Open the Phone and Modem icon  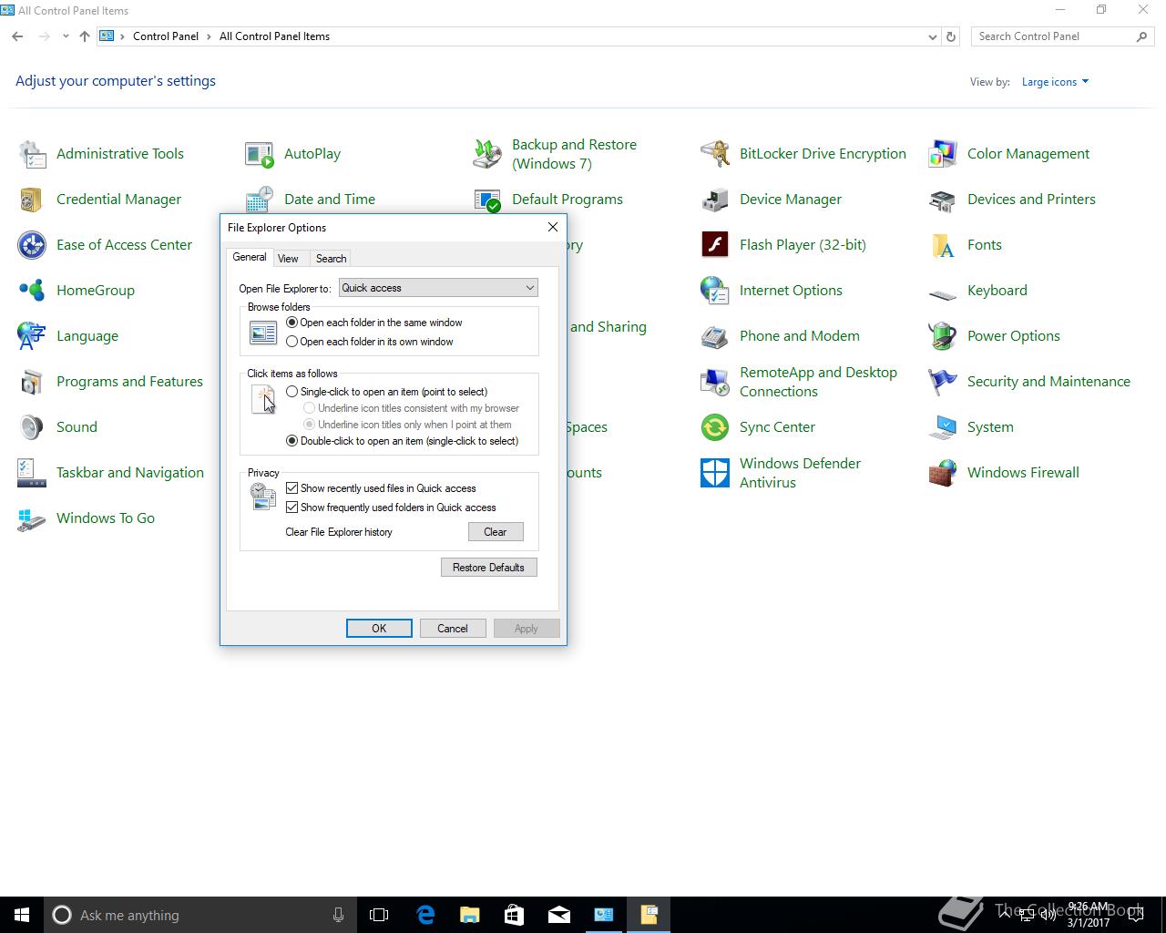pos(715,336)
